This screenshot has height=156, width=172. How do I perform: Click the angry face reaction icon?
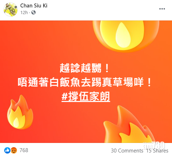click(14, 150)
